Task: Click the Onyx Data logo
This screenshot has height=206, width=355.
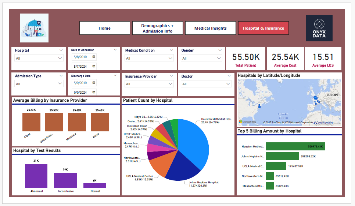Action: [319, 28]
